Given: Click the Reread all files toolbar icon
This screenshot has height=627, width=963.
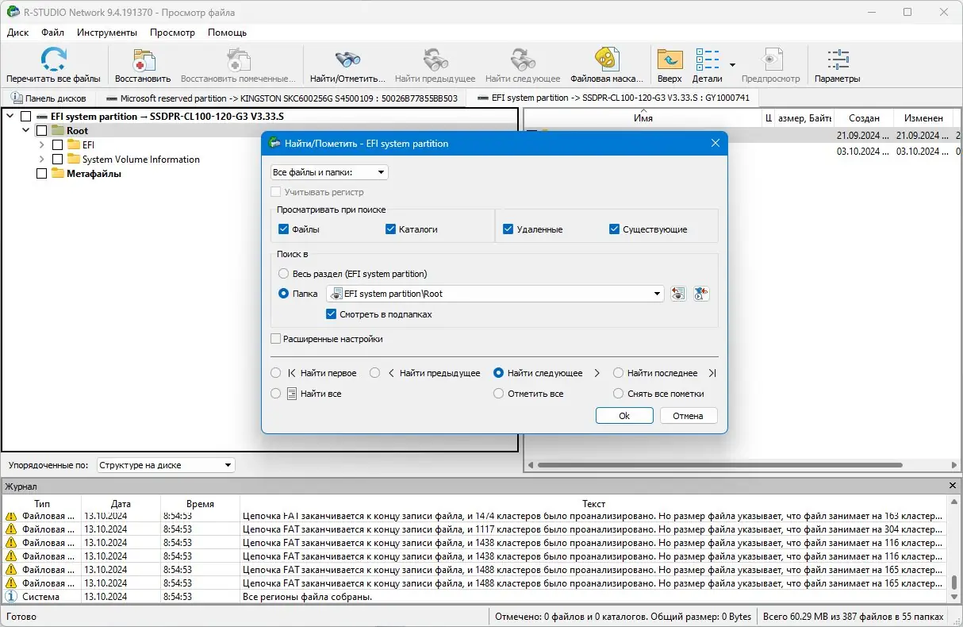Looking at the screenshot, I should tap(53, 60).
